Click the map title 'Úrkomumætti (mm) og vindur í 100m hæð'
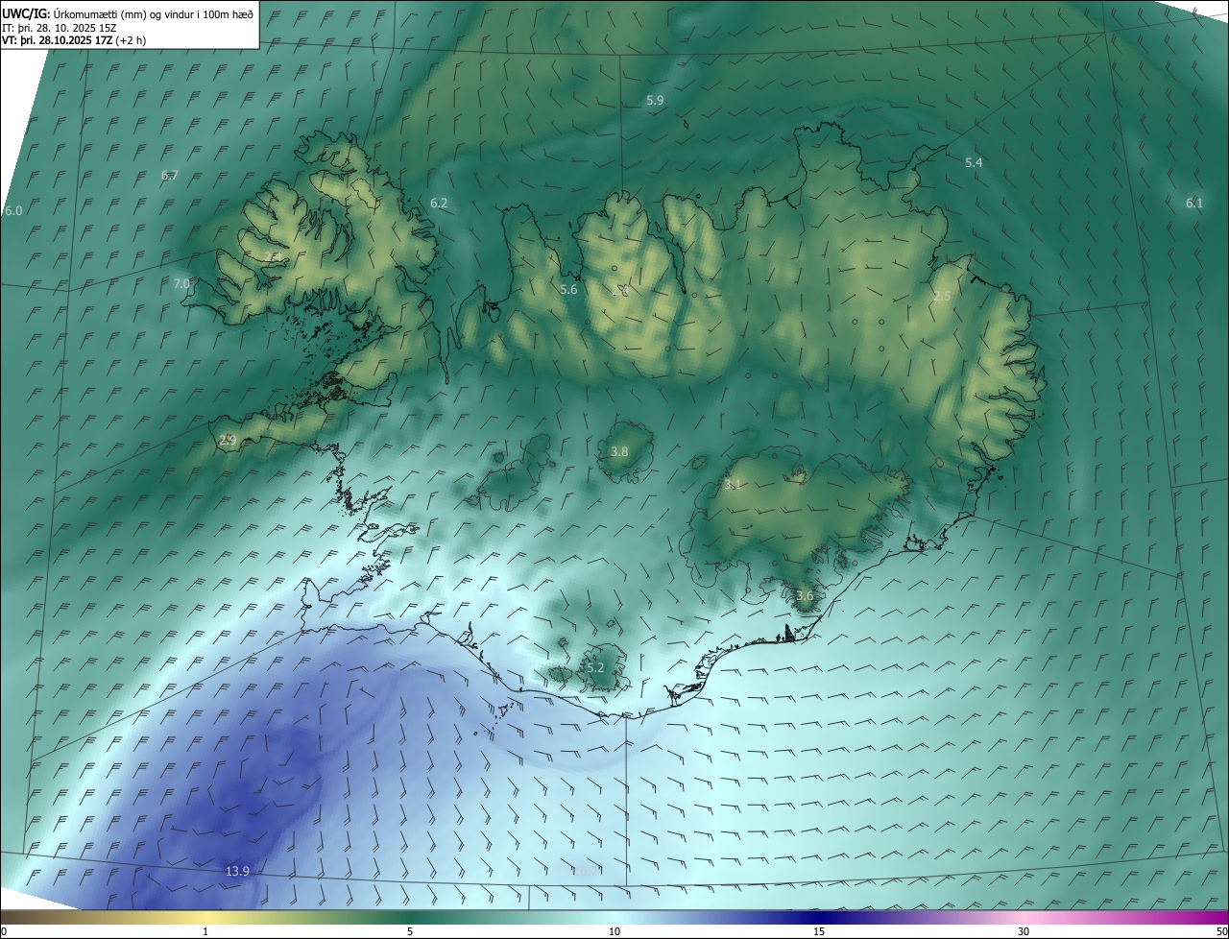1229x939 pixels. point(154,13)
